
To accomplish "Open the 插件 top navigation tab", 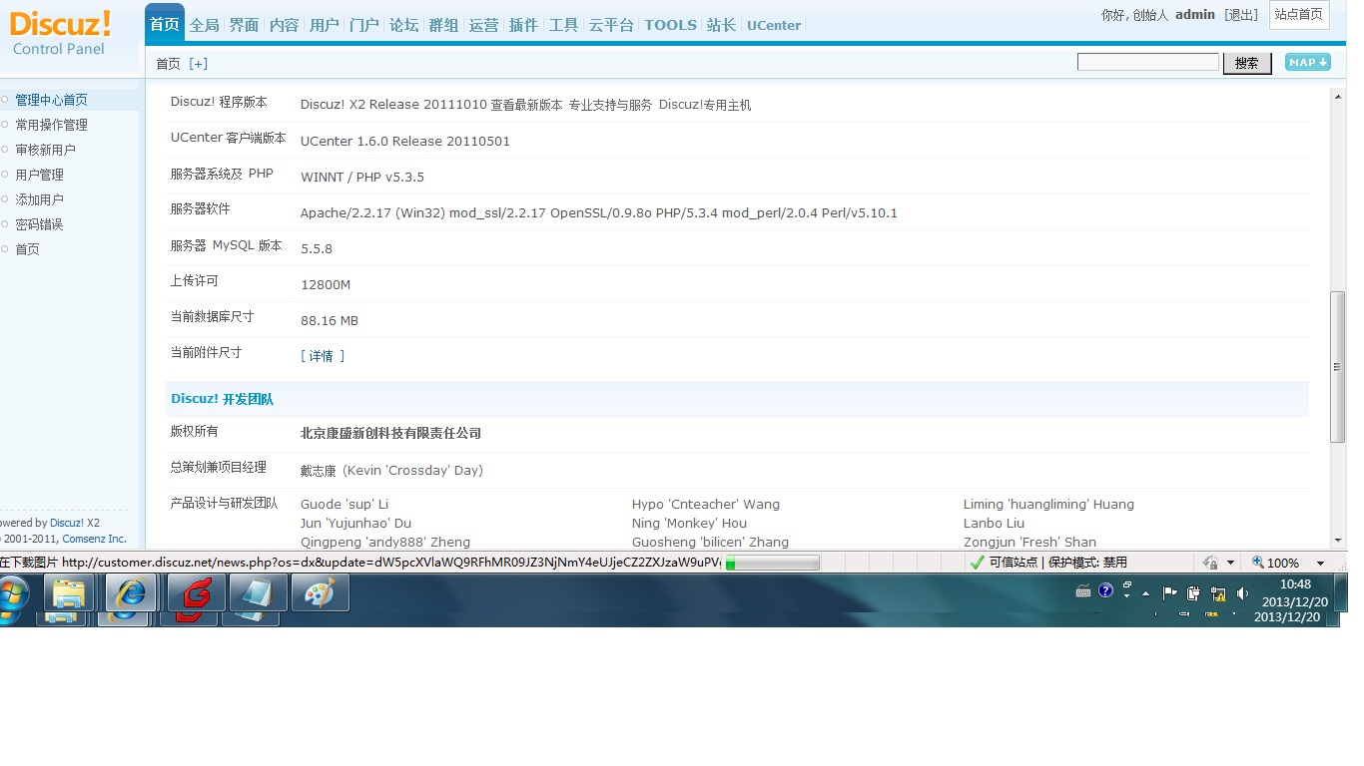I will [x=523, y=25].
